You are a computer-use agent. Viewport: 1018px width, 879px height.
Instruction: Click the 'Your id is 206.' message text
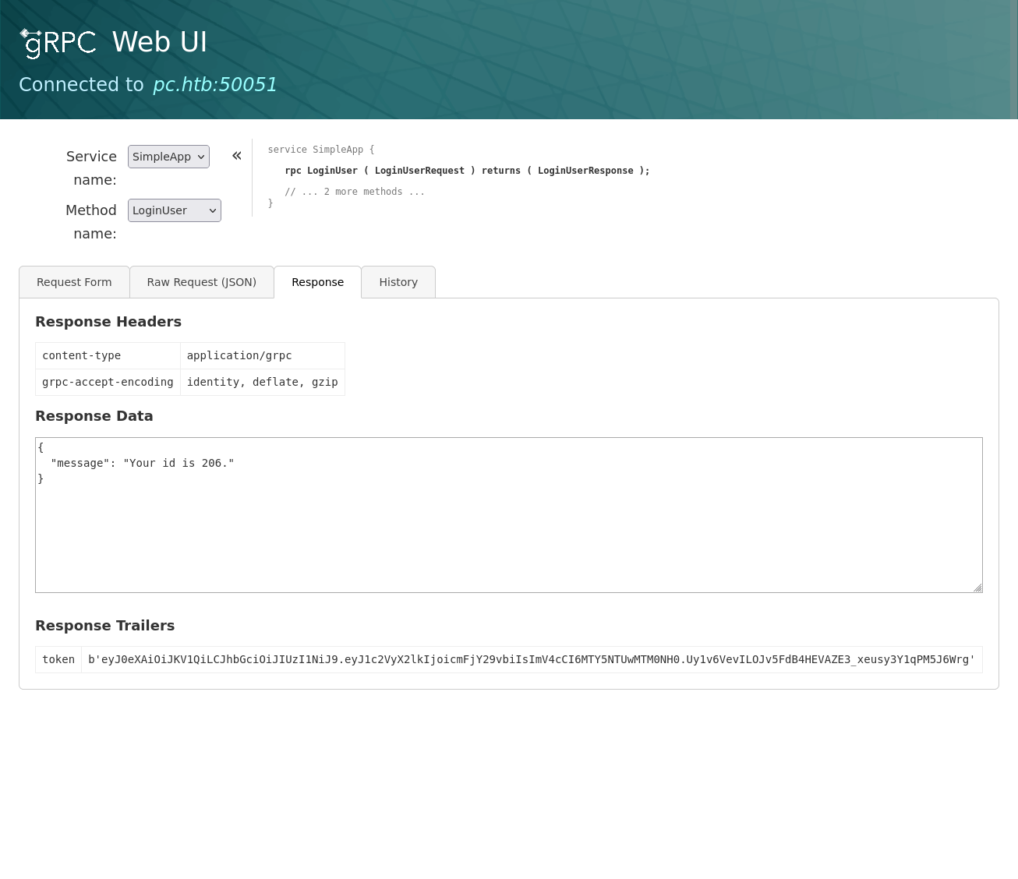(179, 463)
